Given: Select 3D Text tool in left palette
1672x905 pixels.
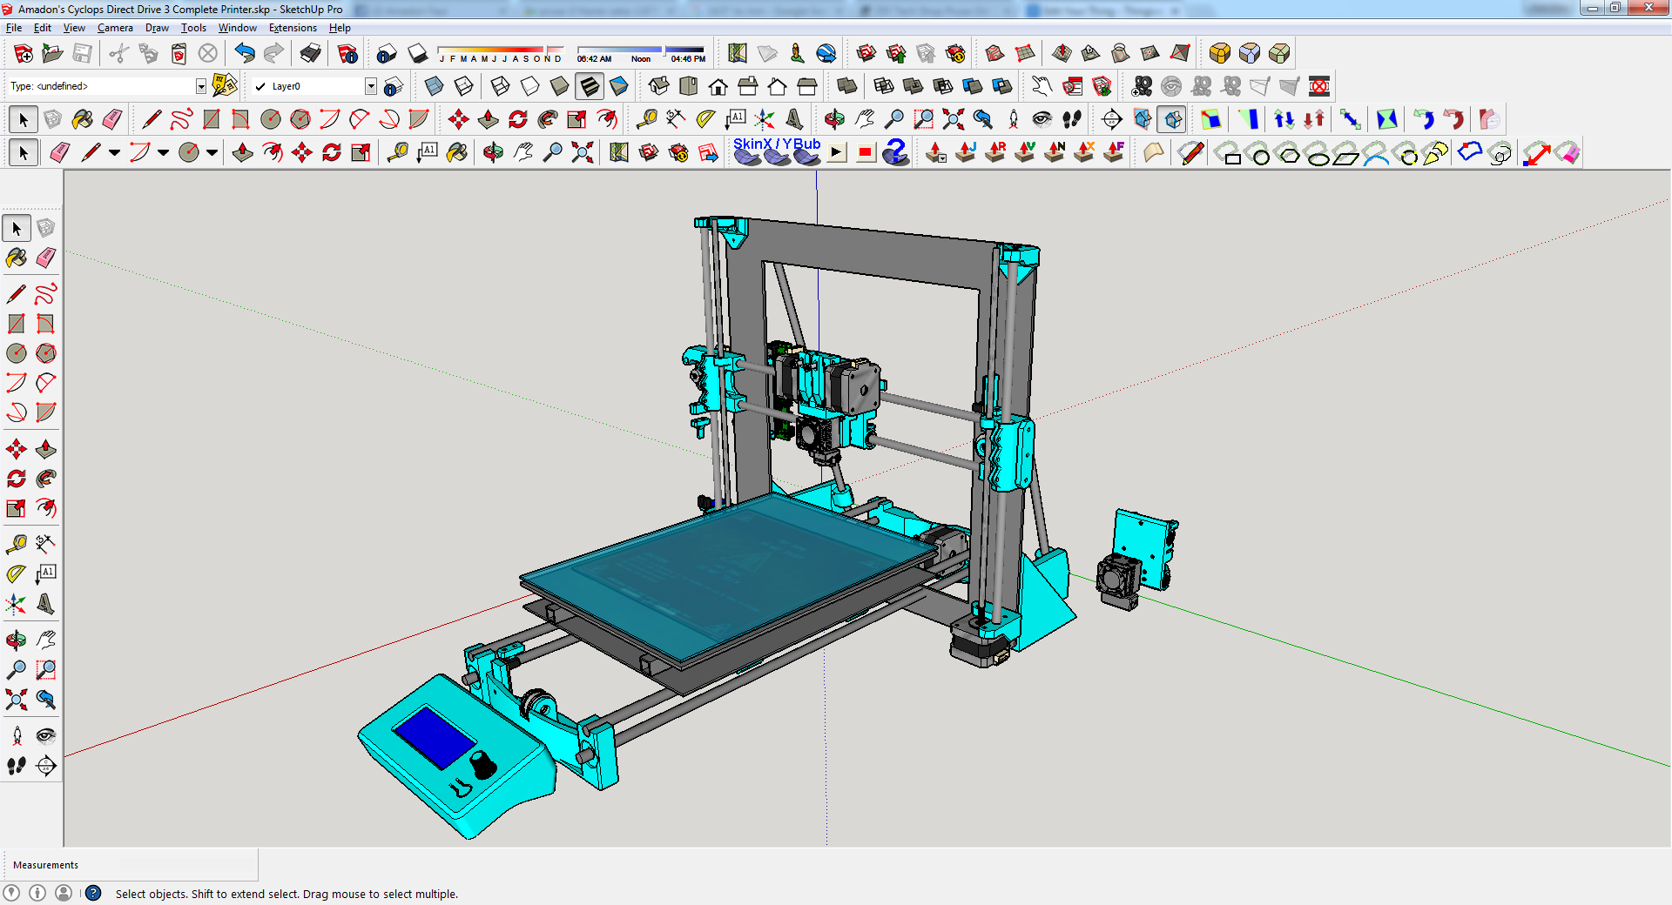Looking at the screenshot, I should pos(46,604).
